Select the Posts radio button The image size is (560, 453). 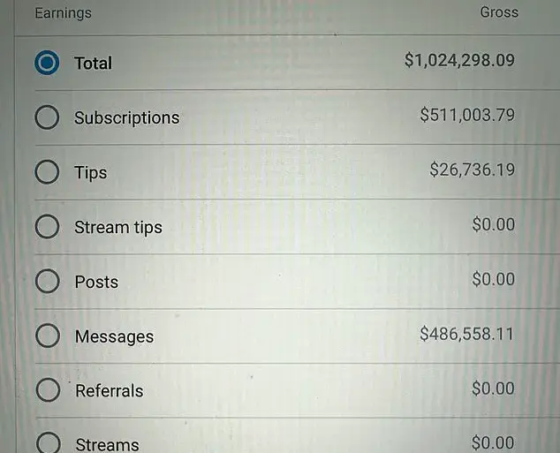pos(48,282)
